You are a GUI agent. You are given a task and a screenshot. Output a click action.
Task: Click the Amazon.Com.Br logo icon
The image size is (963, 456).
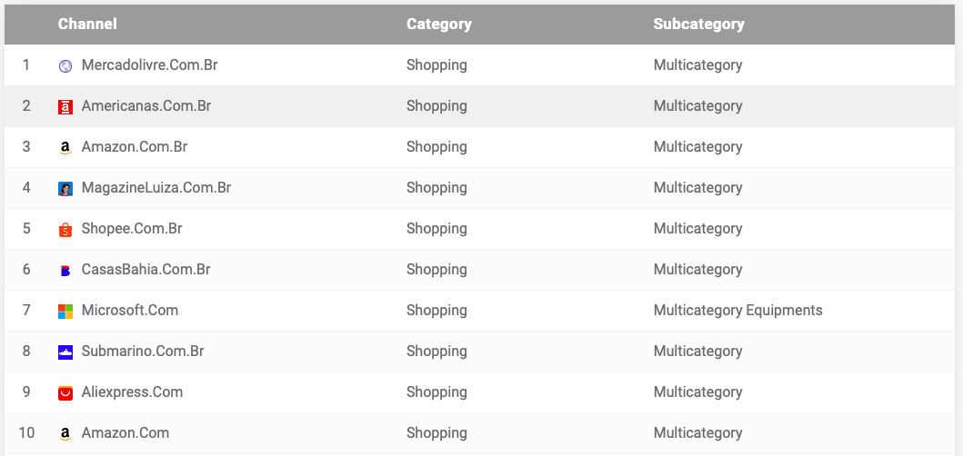click(65, 147)
